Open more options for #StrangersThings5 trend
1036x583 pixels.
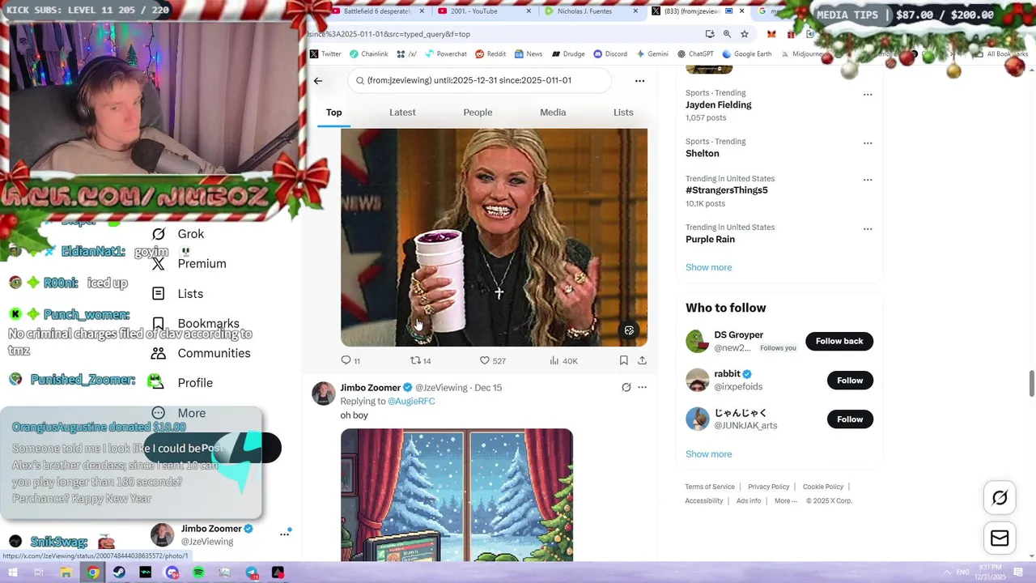(x=868, y=180)
